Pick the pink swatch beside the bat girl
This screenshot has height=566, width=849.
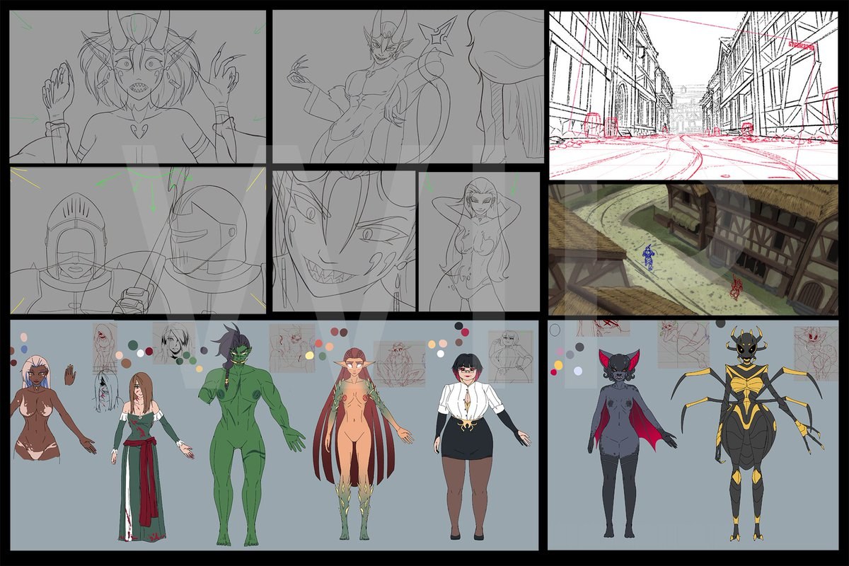pos(560,352)
